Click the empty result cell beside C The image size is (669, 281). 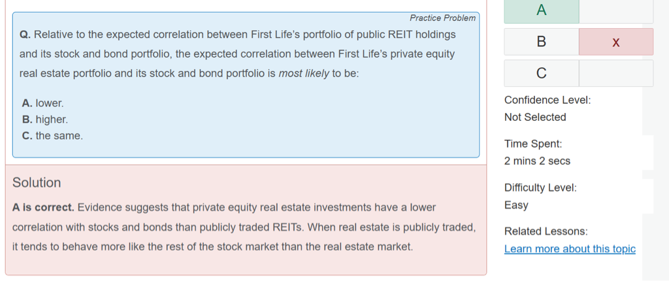pos(615,73)
